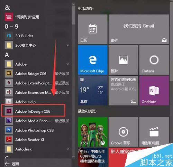Open the Cortana tile
This screenshot has height=167, width=173.
click(154, 60)
